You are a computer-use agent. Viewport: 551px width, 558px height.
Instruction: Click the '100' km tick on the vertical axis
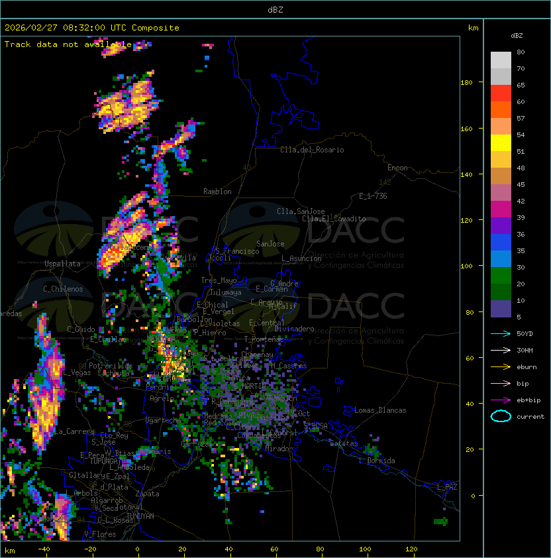(466, 266)
